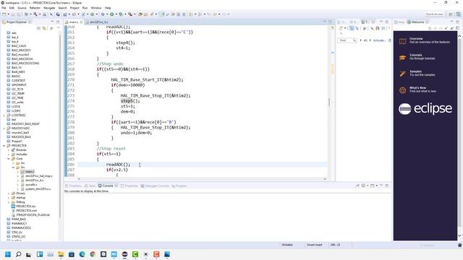
Task: Open the Welcome tab on the right
Action: pos(417,22)
